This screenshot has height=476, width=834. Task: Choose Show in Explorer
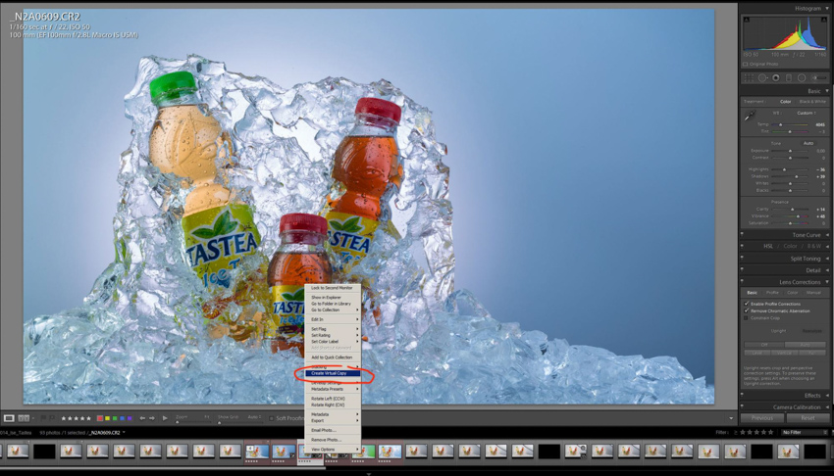(x=333, y=297)
